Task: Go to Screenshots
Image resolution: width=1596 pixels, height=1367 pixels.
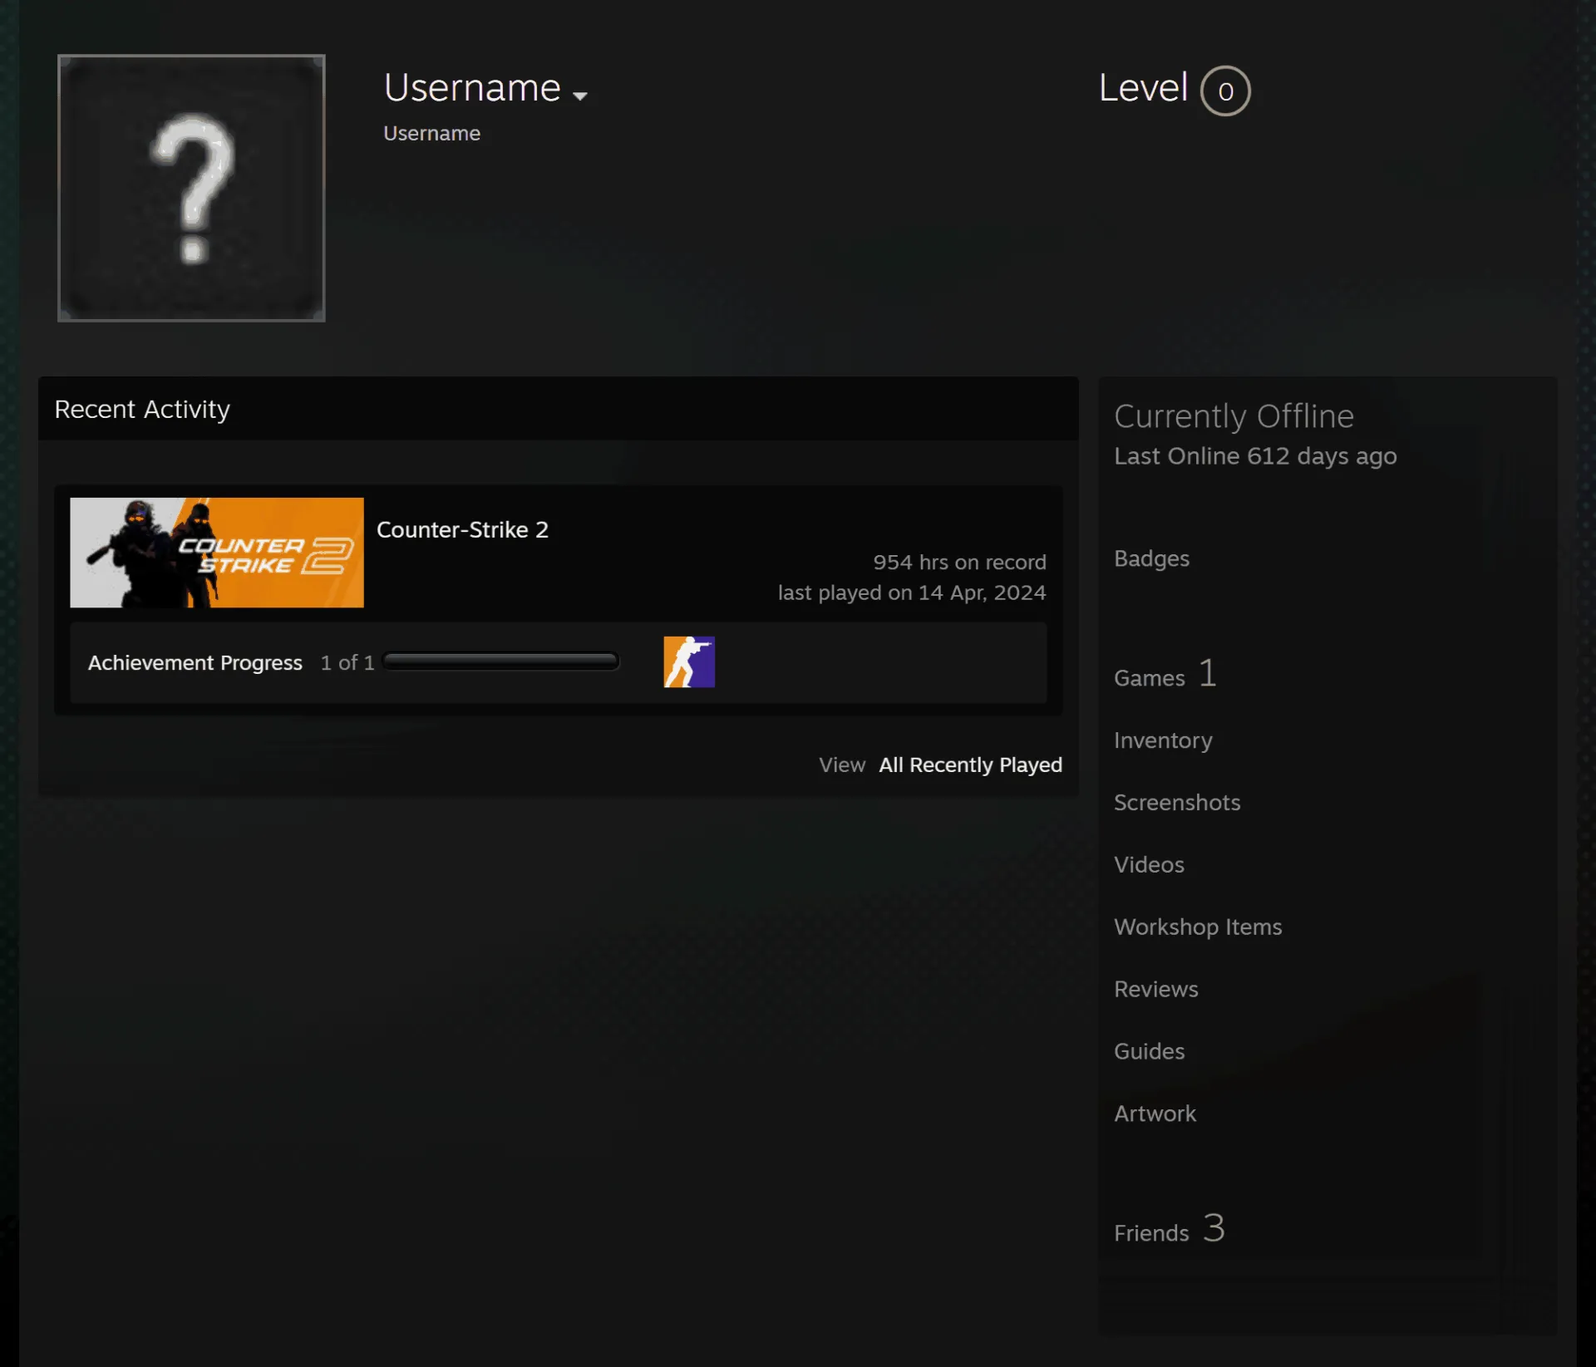Action: click(x=1177, y=802)
